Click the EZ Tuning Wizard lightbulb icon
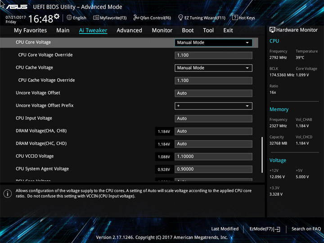324x243 pixels. [x=180, y=18]
